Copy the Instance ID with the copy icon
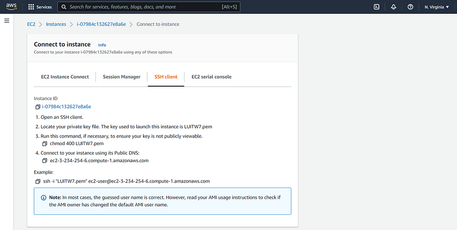Viewport: 457px width, 230px height. click(37, 107)
